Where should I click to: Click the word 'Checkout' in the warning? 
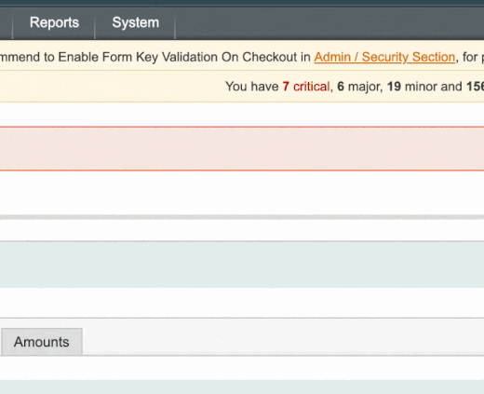[269, 57]
